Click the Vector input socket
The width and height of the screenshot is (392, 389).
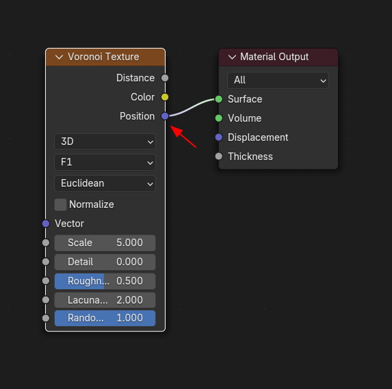coord(46,224)
